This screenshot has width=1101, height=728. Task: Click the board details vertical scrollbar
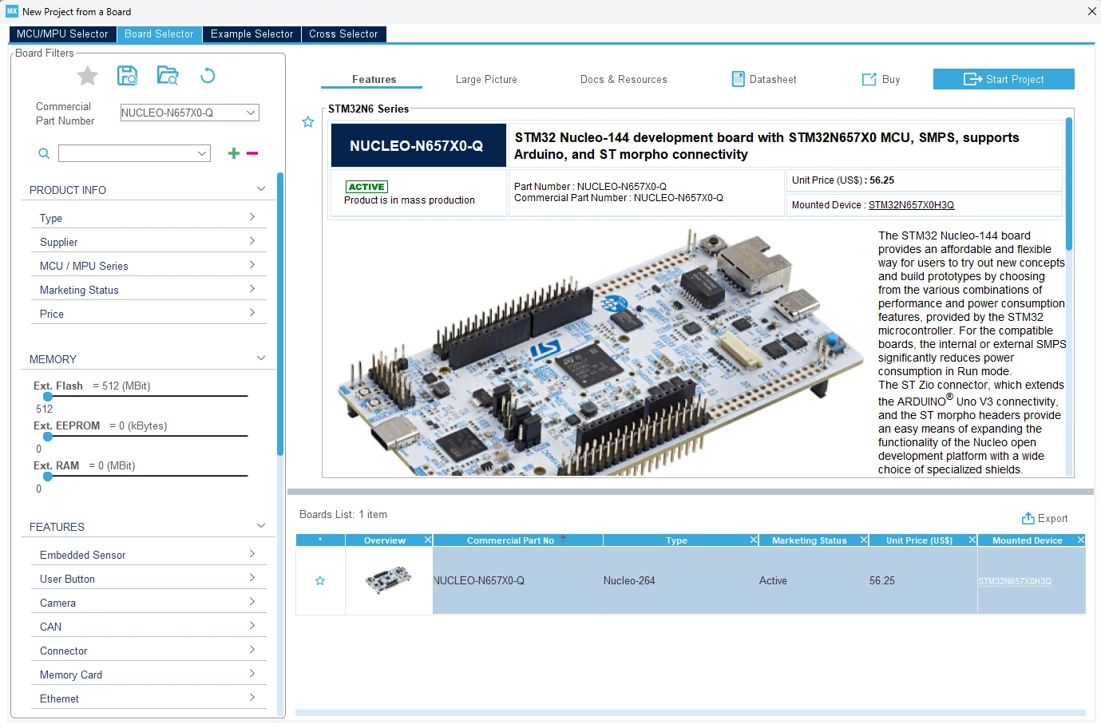(x=1069, y=184)
